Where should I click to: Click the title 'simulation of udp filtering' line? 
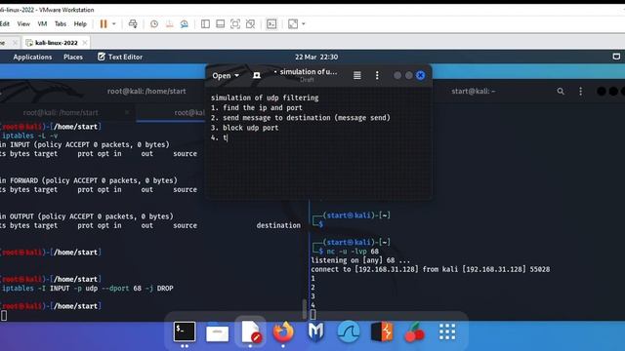click(x=265, y=97)
